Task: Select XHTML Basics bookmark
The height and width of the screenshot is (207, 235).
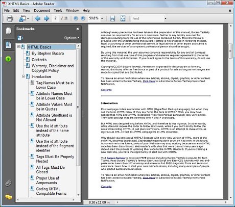Action: tap(51, 47)
